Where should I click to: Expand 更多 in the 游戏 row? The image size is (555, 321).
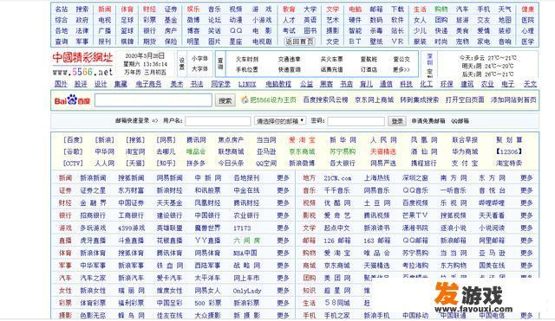coord(283,228)
